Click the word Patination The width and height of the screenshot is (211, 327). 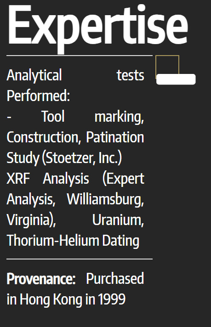(x=115, y=137)
